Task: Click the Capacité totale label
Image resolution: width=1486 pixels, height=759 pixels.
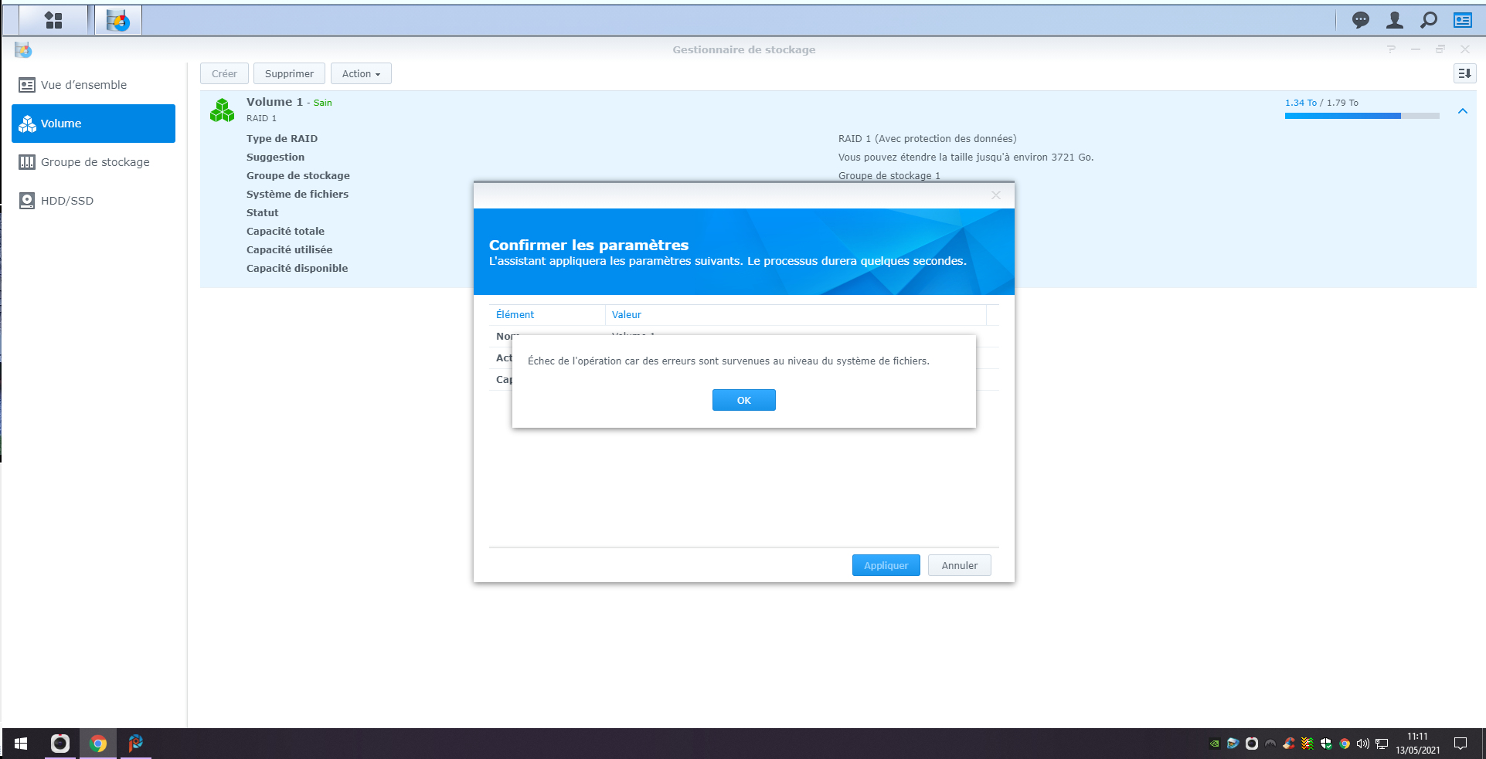Action: (285, 232)
